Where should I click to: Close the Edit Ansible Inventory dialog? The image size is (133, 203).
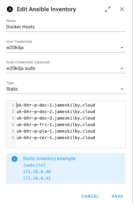(x=122, y=9)
